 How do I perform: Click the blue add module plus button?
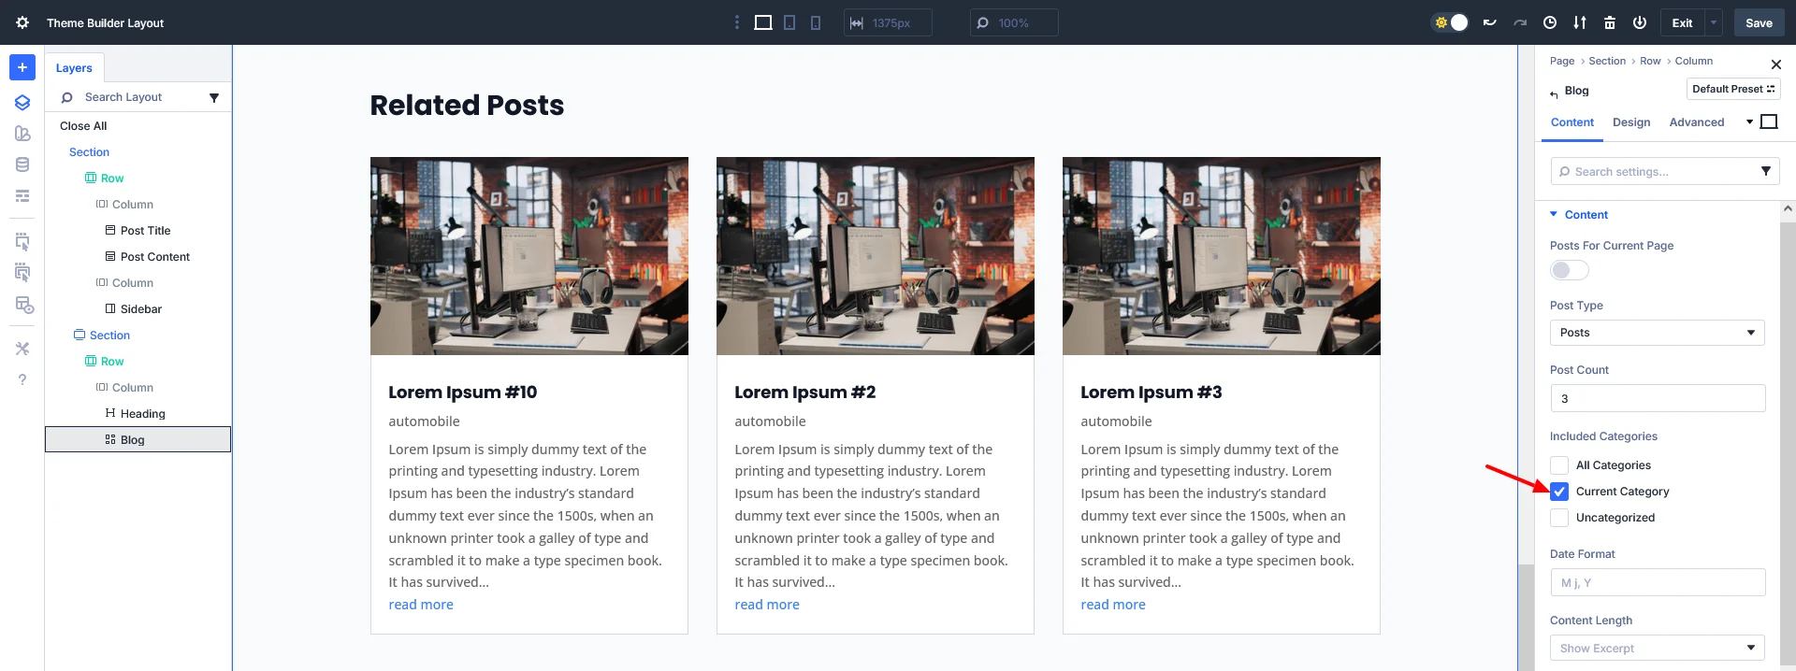tap(22, 67)
